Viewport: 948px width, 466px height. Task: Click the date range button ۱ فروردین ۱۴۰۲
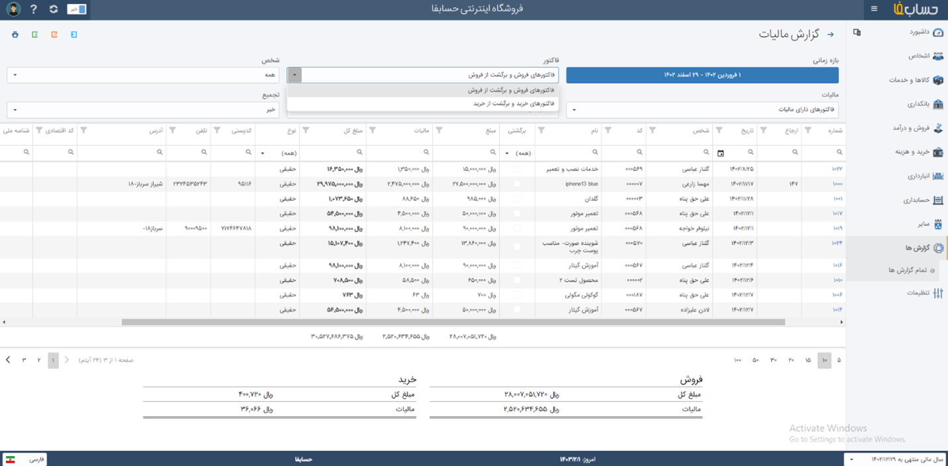click(x=702, y=75)
